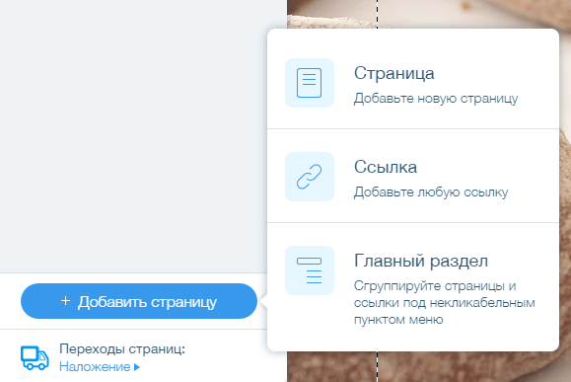The image size is (571, 382).
Task: Open the Наложение transitions dropdown
Action: click(100, 366)
